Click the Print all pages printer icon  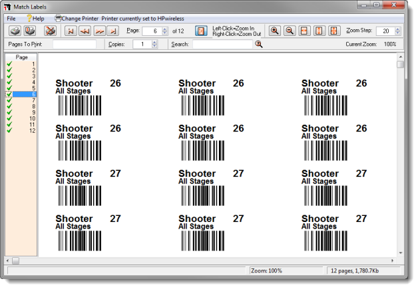tap(15, 31)
